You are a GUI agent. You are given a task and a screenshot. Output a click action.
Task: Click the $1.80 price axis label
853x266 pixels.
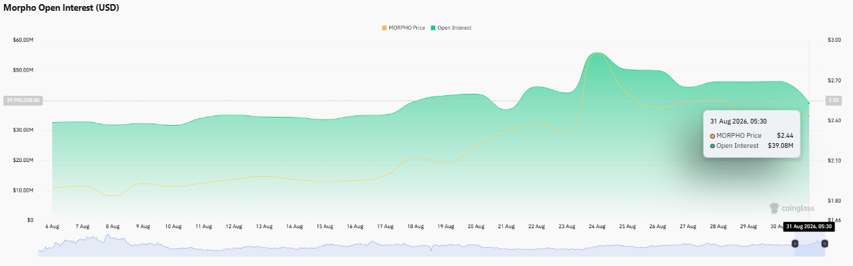pos(834,201)
